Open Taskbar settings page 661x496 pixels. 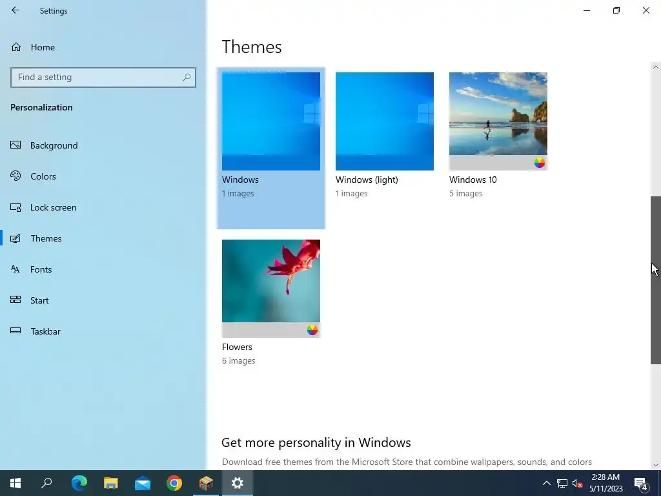point(46,331)
